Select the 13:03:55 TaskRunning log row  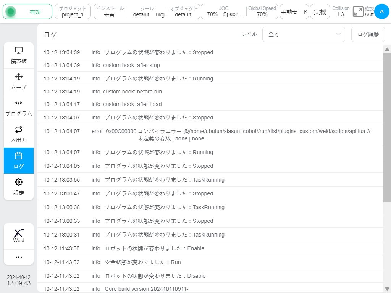tap(210, 180)
